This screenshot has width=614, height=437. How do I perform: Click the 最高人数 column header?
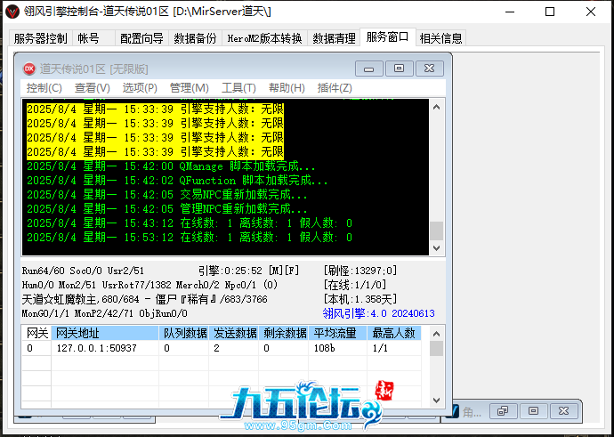coord(394,333)
